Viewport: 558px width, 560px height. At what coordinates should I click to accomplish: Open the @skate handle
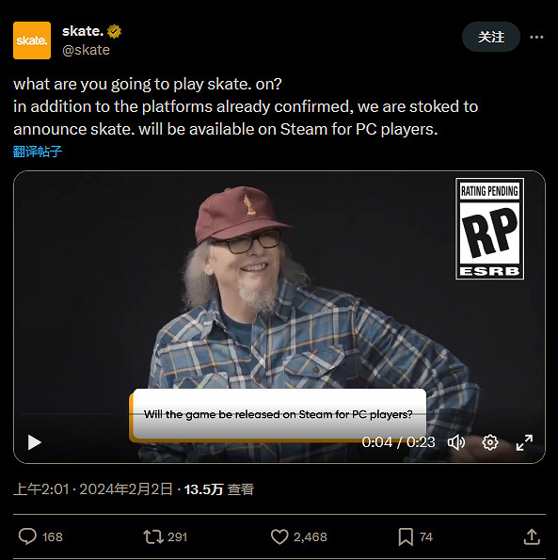[86, 50]
